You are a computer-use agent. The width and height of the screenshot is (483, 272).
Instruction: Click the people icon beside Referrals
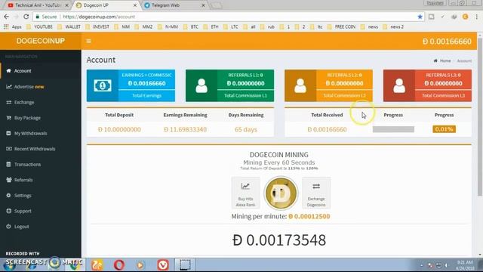tap(8, 180)
